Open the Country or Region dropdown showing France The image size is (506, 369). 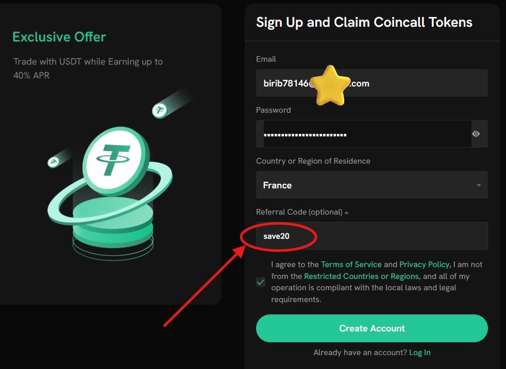(x=372, y=185)
